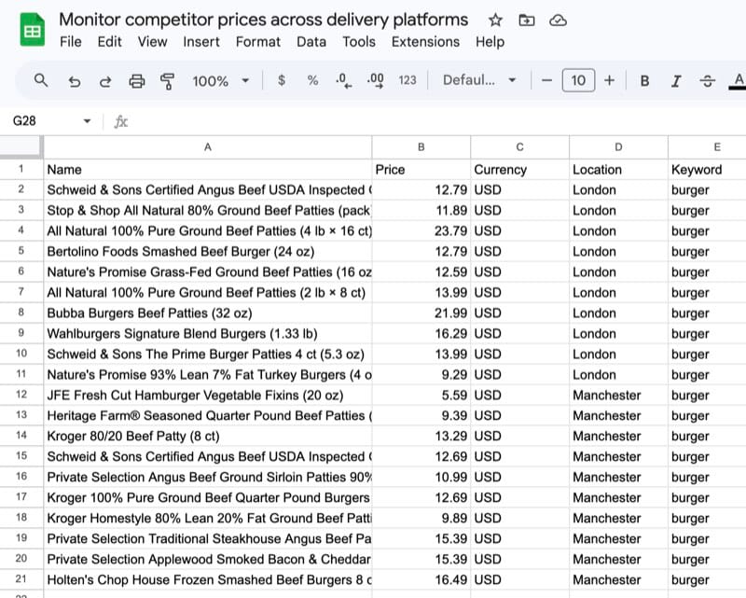Select the price cell 23.79
This screenshot has width=746, height=598.
click(421, 231)
